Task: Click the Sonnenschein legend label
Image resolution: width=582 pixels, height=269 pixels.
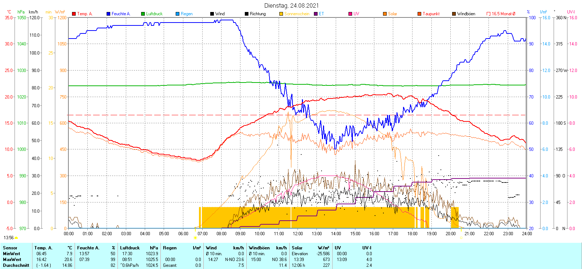Action: 297,14
